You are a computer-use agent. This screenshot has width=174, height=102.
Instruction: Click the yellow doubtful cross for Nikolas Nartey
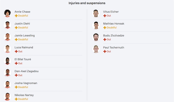(16, 99)
